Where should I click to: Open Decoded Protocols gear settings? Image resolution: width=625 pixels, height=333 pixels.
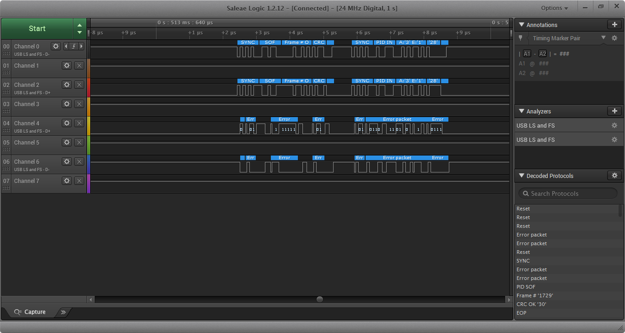click(x=614, y=175)
